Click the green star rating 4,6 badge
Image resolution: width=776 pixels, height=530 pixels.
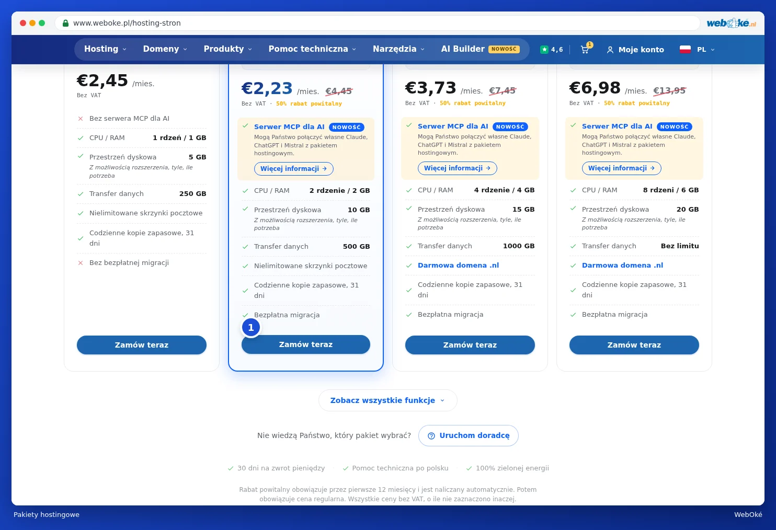[x=552, y=50]
